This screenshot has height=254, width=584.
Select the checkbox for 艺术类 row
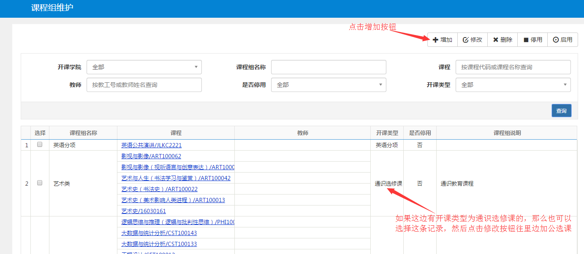tap(40, 183)
